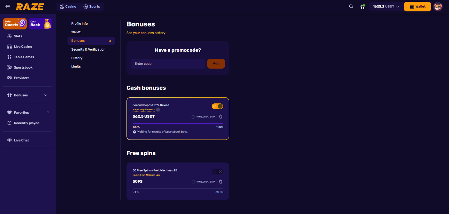Enable the 50 Free Spins toggle

point(217,171)
